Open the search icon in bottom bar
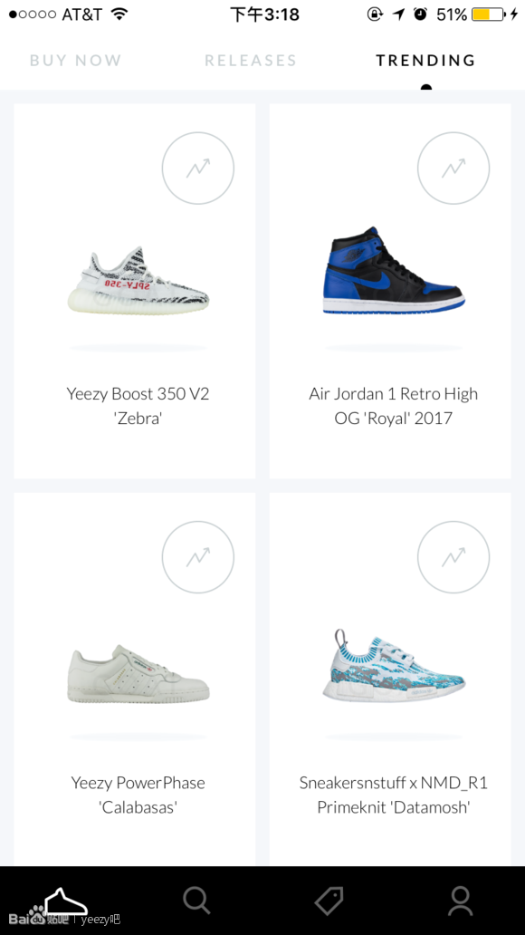525x935 pixels. 196,900
